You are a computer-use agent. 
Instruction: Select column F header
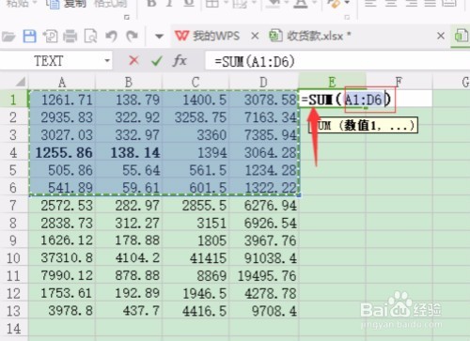point(399,82)
